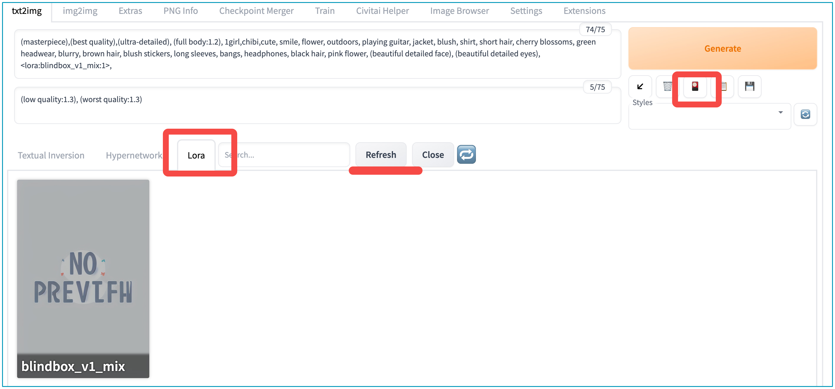835x389 pixels.
Task: Click the refresh icon next to Styles
Action: tap(805, 115)
